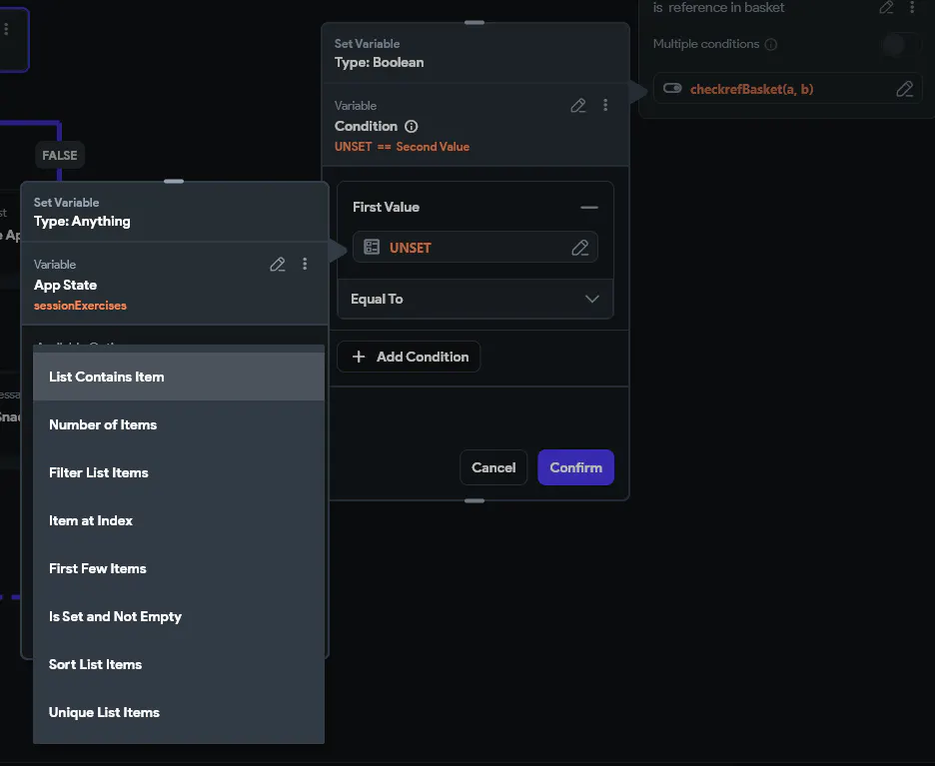Click the sessionExercises variable name
The width and height of the screenshot is (935, 766).
coord(80,306)
